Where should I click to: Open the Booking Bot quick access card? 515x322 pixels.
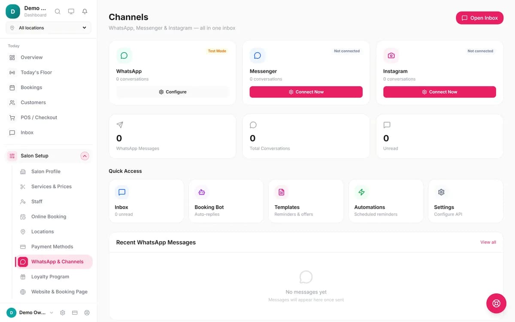click(x=226, y=201)
